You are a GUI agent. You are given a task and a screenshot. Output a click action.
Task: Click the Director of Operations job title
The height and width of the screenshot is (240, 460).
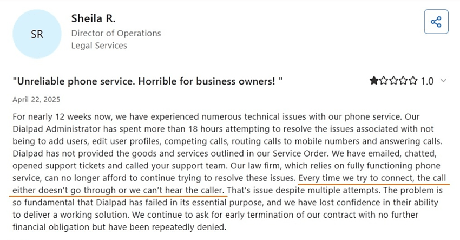pyautogui.click(x=116, y=33)
